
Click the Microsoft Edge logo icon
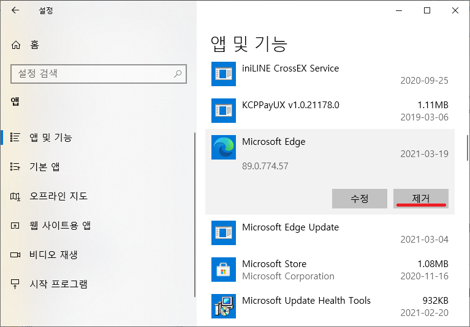click(x=223, y=147)
